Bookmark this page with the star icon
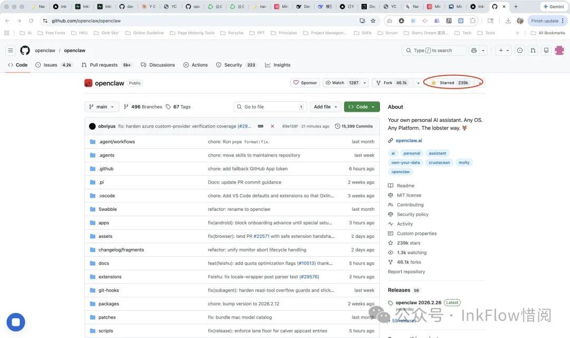This screenshot has width=570, height=338. click(x=373, y=21)
